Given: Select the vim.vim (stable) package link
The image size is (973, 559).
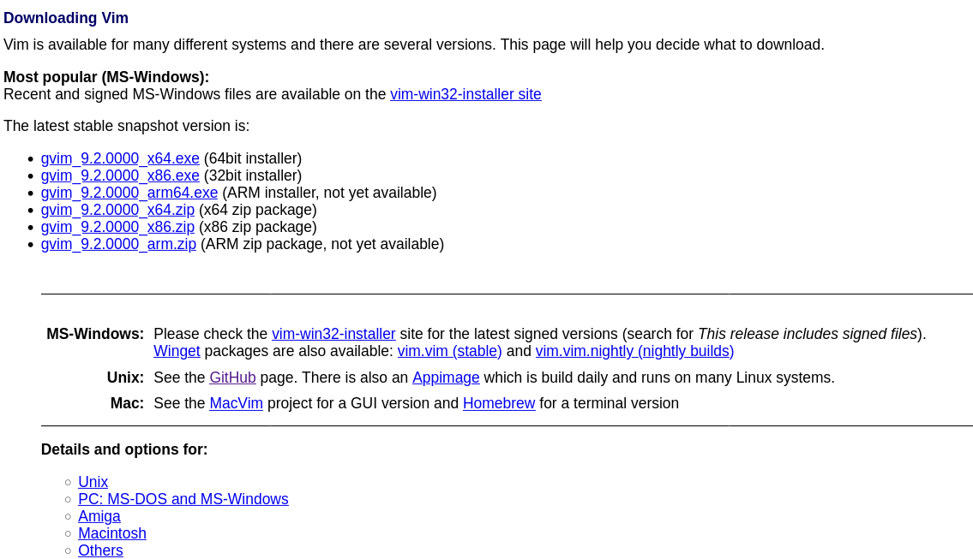Looking at the screenshot, I should [x=449, y=351].
